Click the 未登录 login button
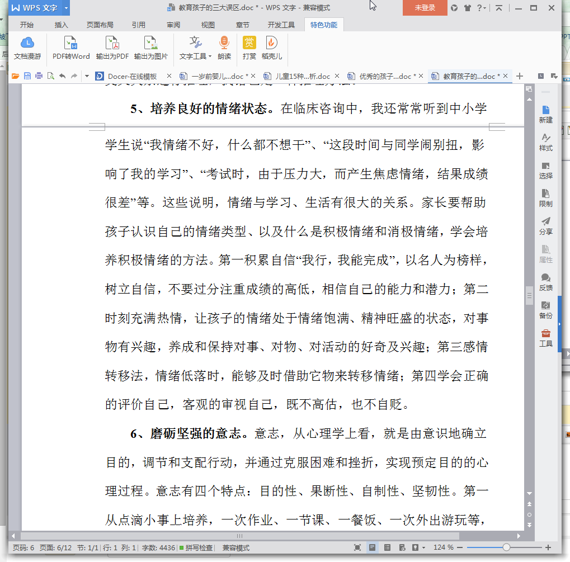Image resolution: width=570 pixels, height=562 pixels. click(425, 8)
